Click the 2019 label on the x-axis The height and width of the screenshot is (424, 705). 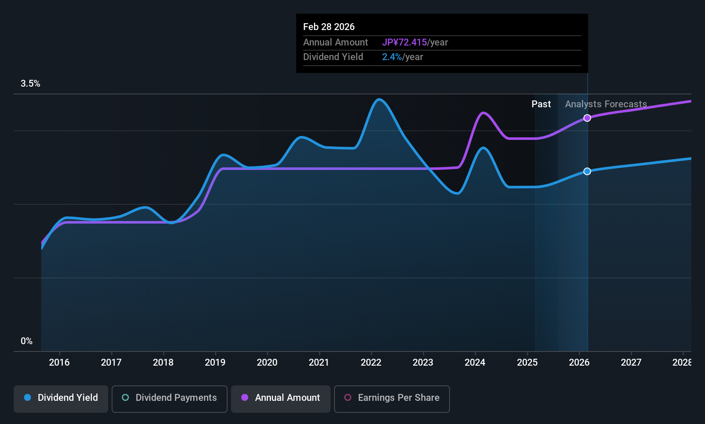click(x=215, y=363)
